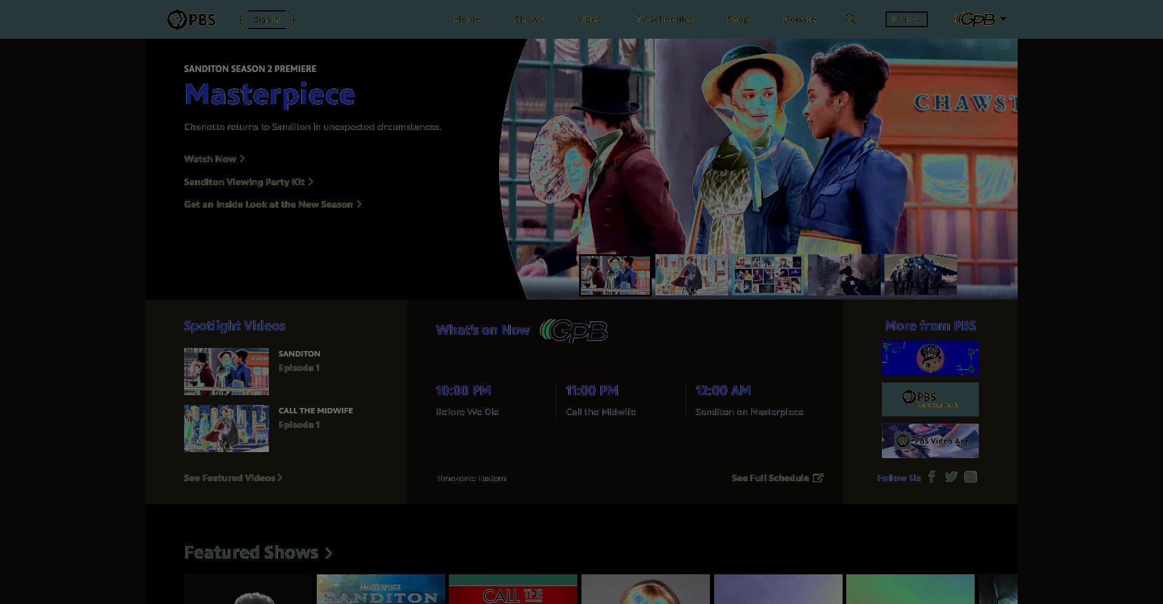Open the Sanditon Episode 1 spotlight thumbnail
Viewport: 1163px width, 604px height.
point(227,372)
